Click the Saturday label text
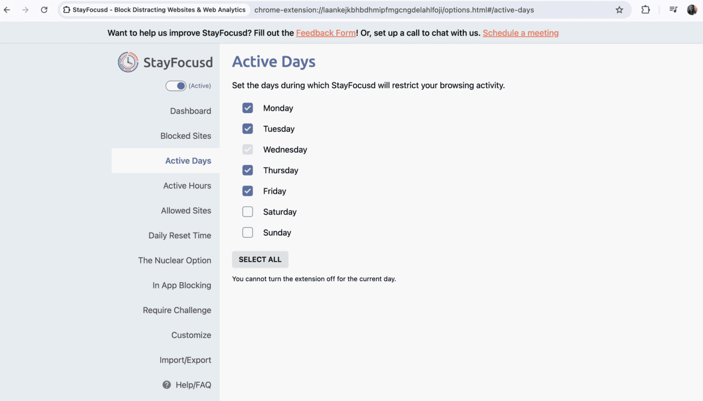 click(280, 212)
